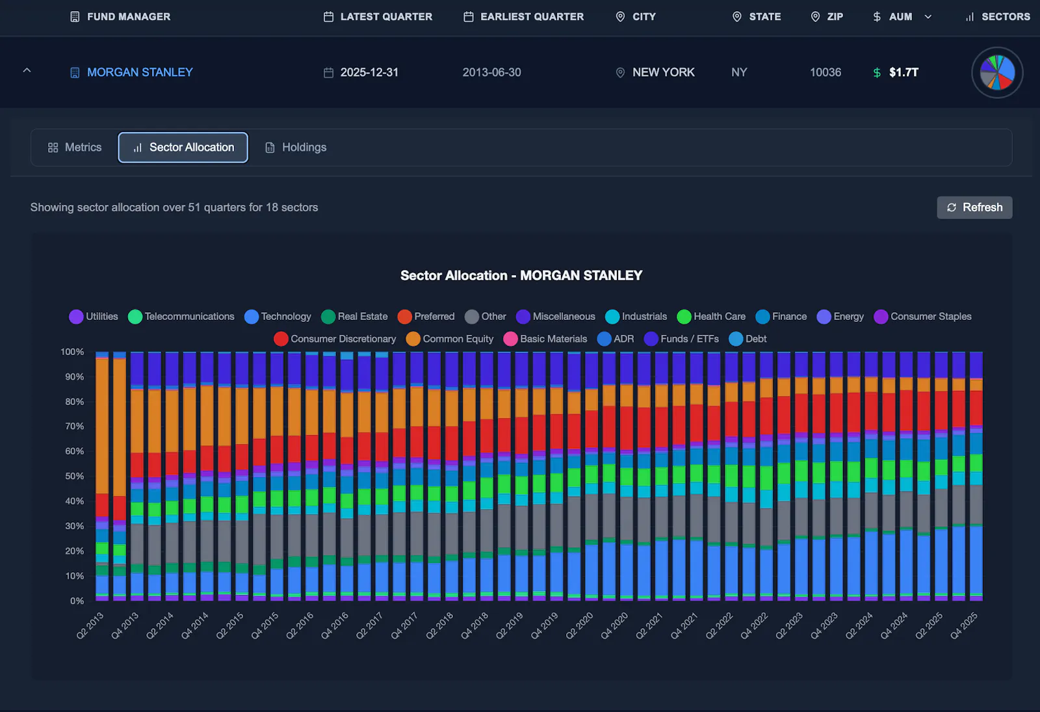Screen dimensions: 1040x712
Task: Click the building icon in FUND MANAGER header
Action: point(75,17)
